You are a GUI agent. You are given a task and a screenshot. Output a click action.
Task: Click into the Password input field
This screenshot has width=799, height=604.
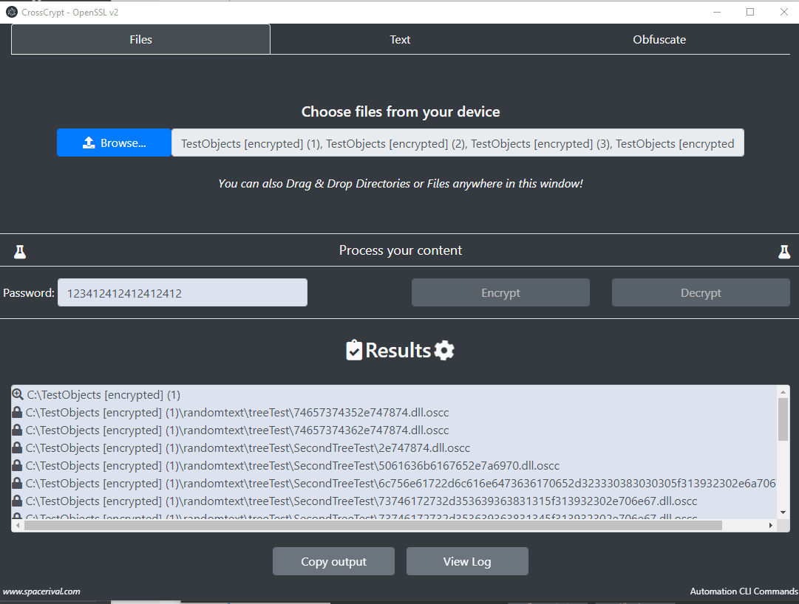(x=183, y=292)
